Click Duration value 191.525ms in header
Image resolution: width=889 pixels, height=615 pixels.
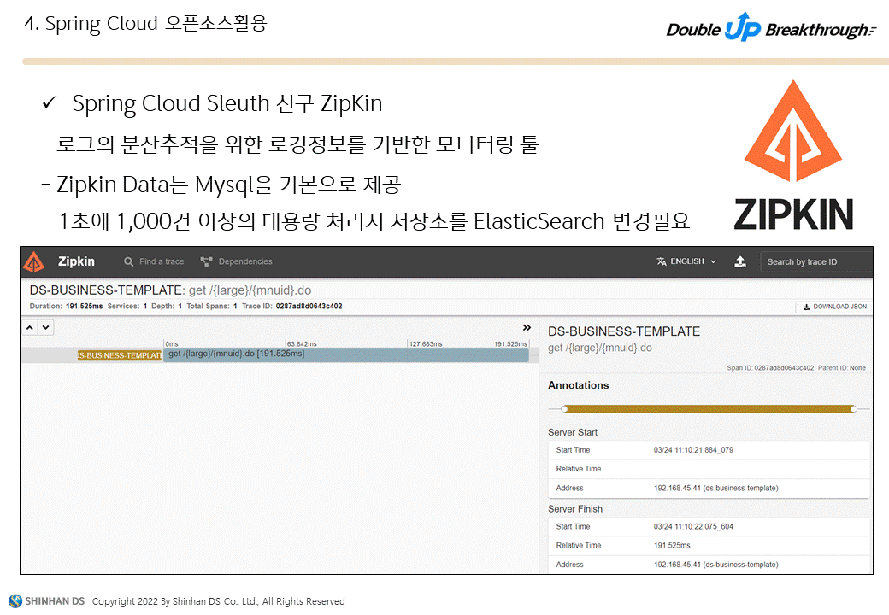click(85, 306)
